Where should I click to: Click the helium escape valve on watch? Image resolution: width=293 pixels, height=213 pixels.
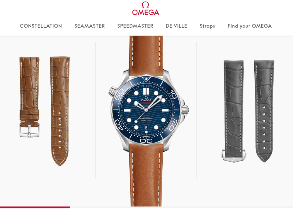[x=113, y=91]
